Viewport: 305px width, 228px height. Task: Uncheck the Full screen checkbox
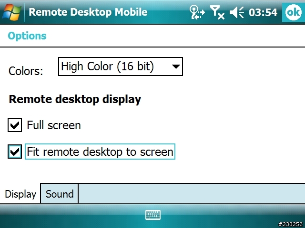click(x=15, y=125)
